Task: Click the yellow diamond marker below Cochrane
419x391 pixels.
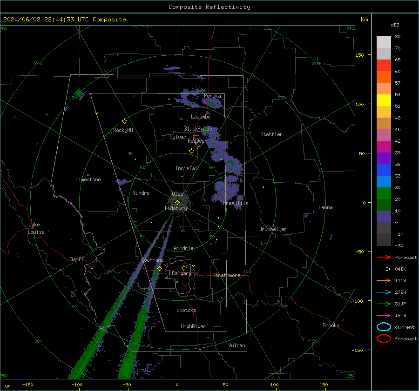Action: click(x=159, y=268)
